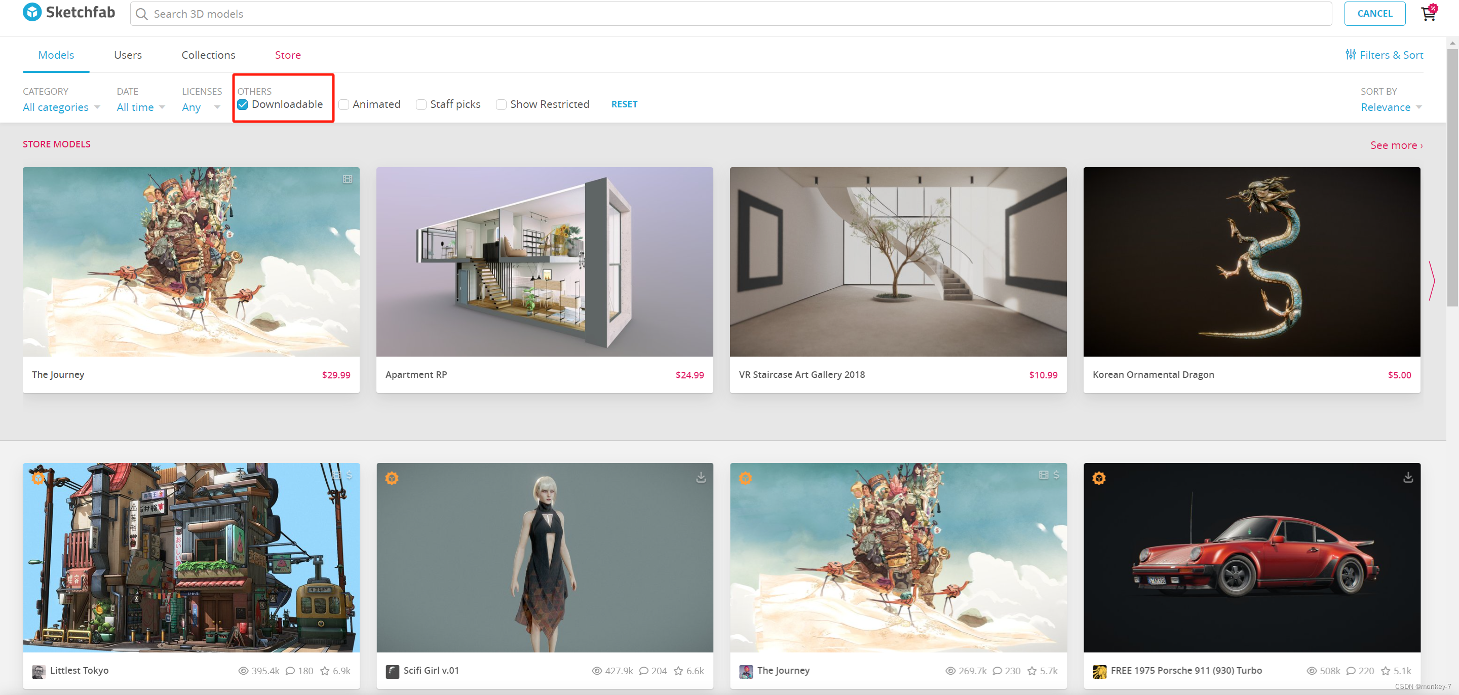Toggle the Downloadable checkbox filter
This screenshot has height=695, width=1459.
pos(244,103)
